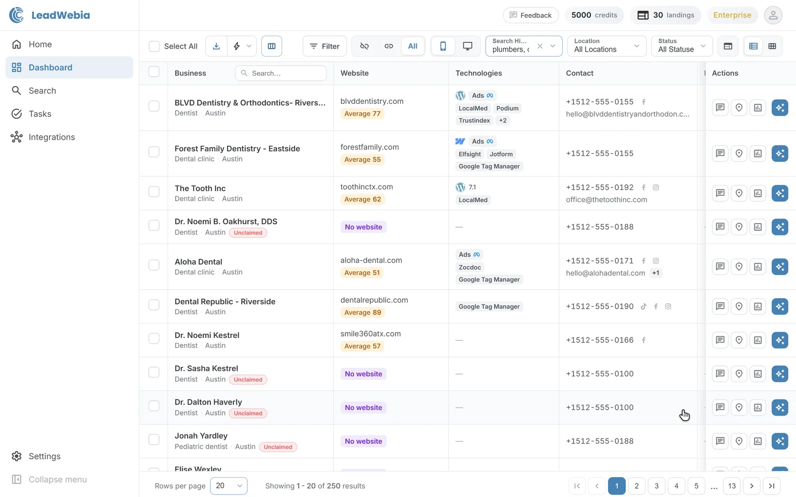Viewport: 796px width, 497px height.
Task: Click the Enterprise plan button
Action: coord(732,15)
